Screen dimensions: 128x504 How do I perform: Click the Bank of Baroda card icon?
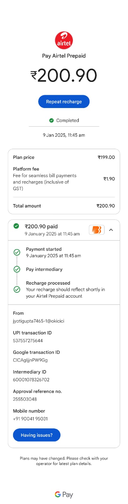point(97,230)
